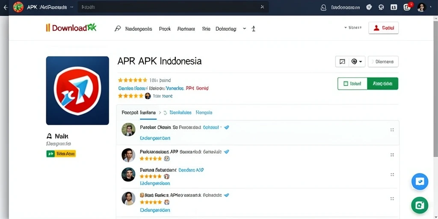The image size is (438, 219).
Task: Select the Poorpolt Iraitana tab
Action: 139,112
